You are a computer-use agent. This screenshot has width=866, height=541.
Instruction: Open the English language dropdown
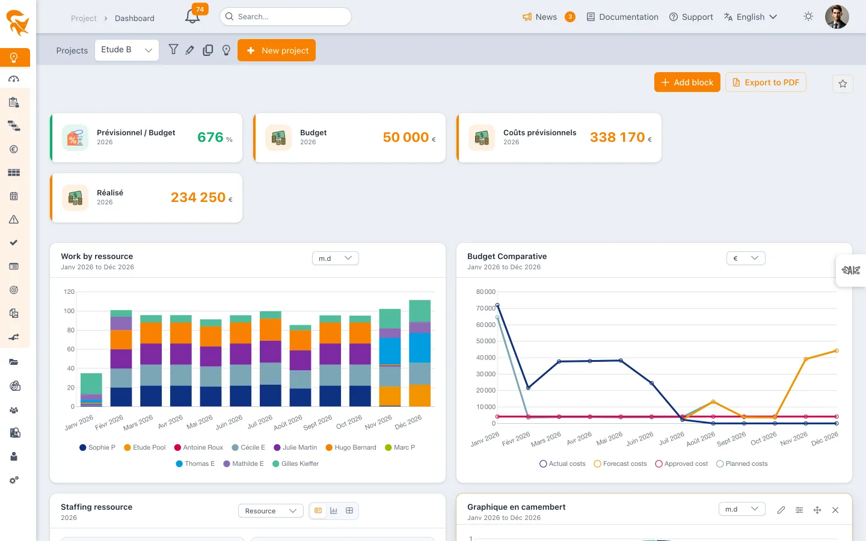click(x=751, y=17)
